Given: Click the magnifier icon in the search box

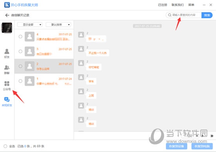Looking at the screenshot, I should (170, 15).
